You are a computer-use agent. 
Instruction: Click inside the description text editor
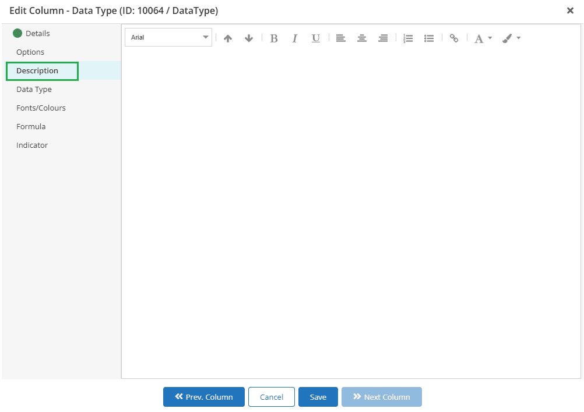(351, 214)
